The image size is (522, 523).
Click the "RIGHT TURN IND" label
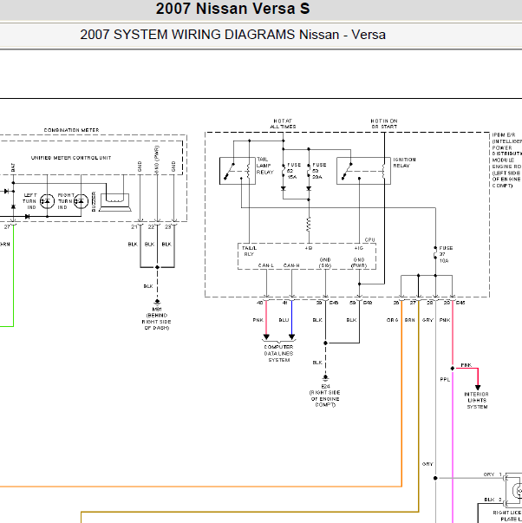(66, 201)
